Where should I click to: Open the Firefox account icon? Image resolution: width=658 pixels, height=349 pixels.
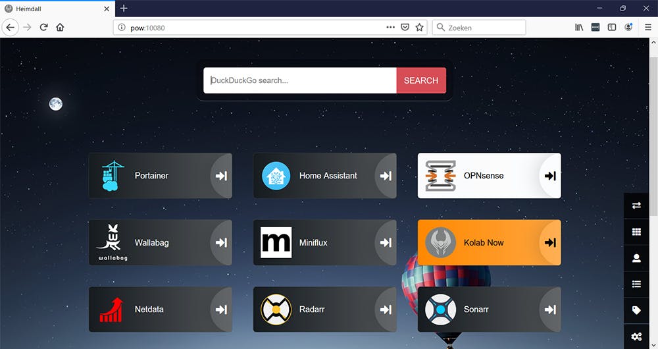(628, 27)
